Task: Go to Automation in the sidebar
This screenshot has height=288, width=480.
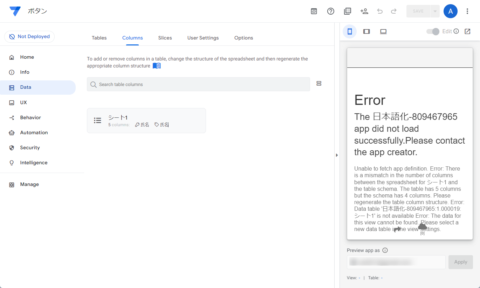Action: pyautogui.click(x=34, y=132)
